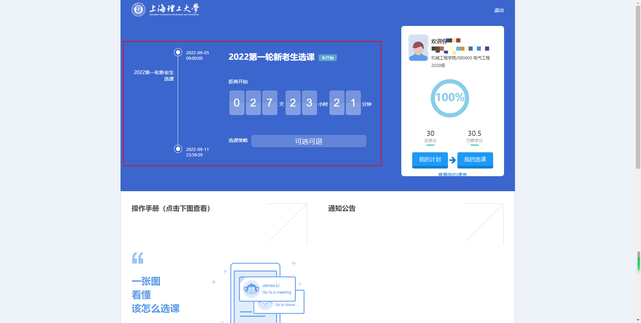
Task: Click the user avatar icon
Action: coord(418,48)
